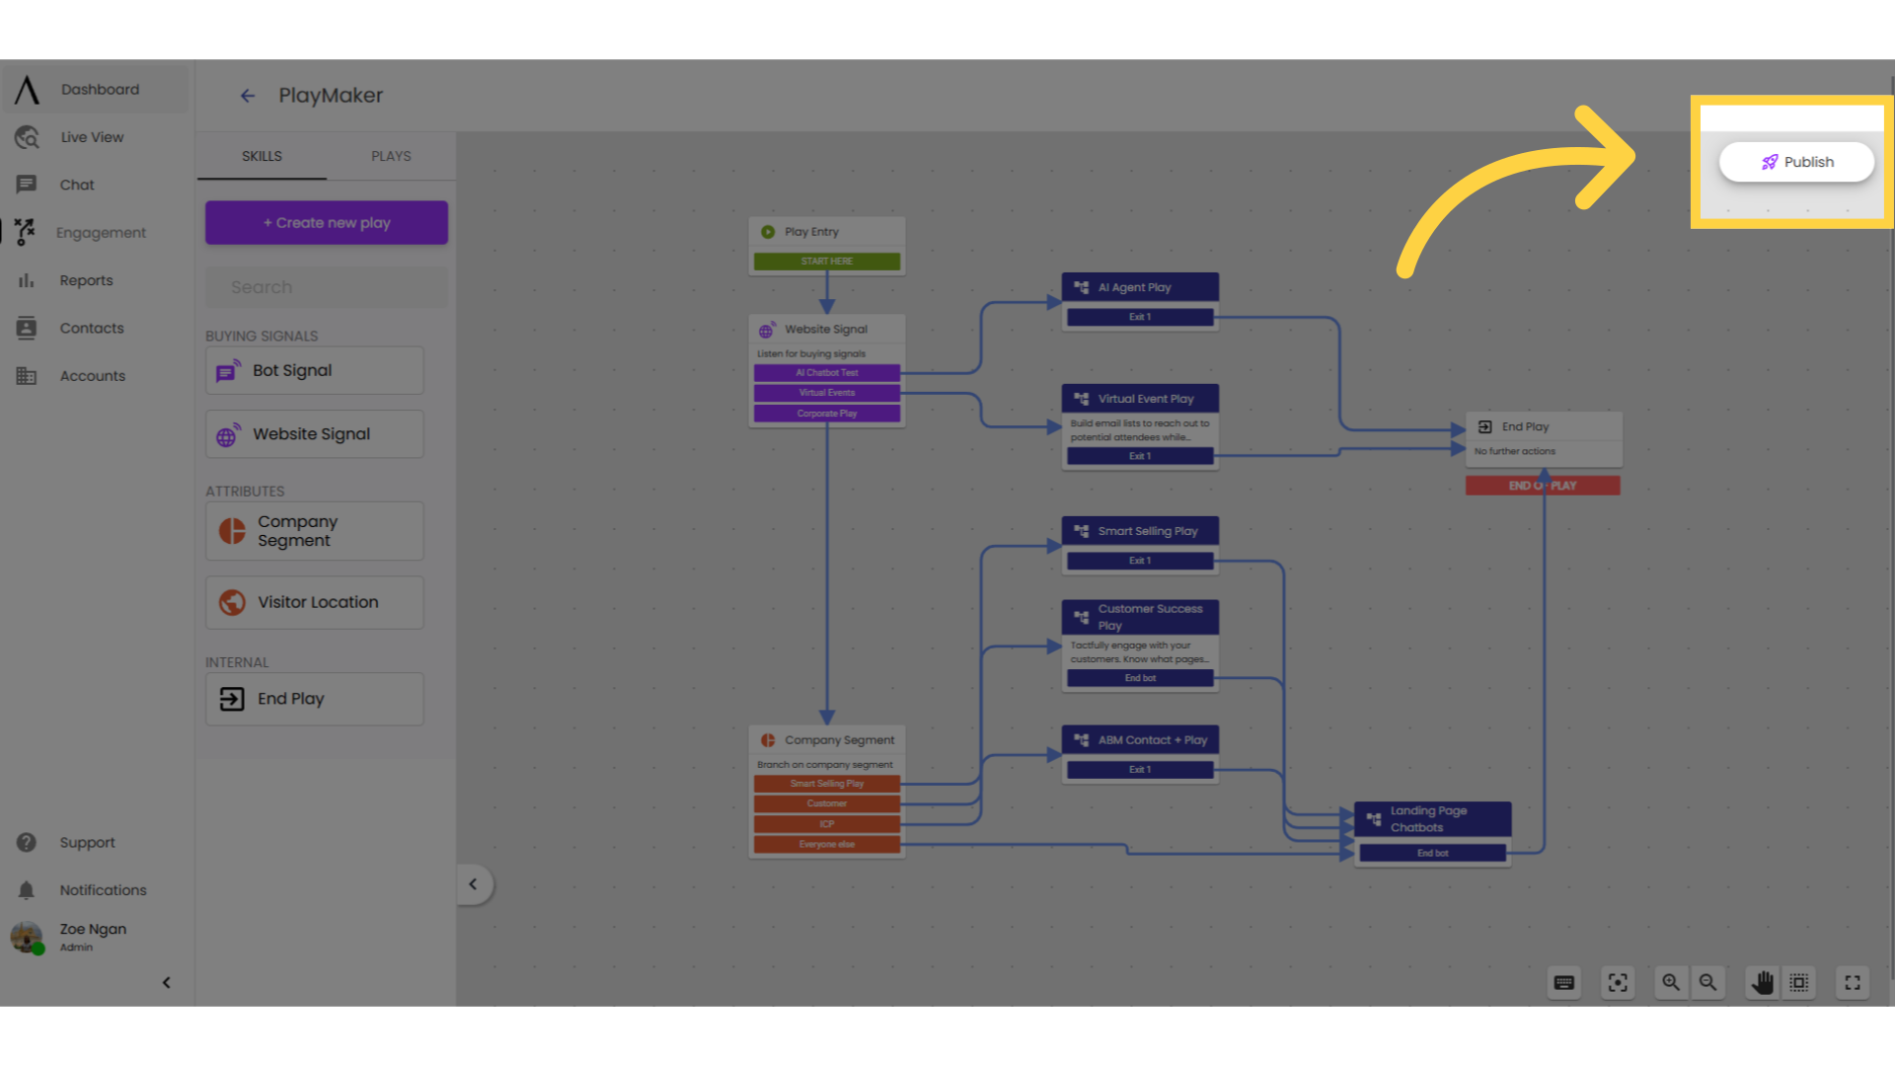
Task: Select the Website Signal skill icon
Action: pos(229,433)
